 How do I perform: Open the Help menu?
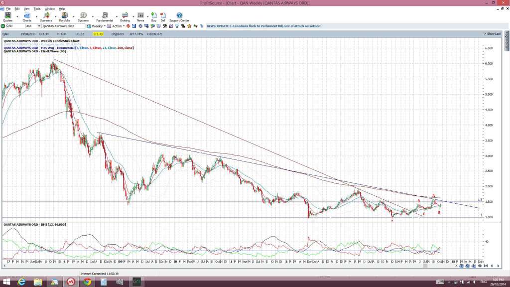pyautogui.click(x=61, y=9)
